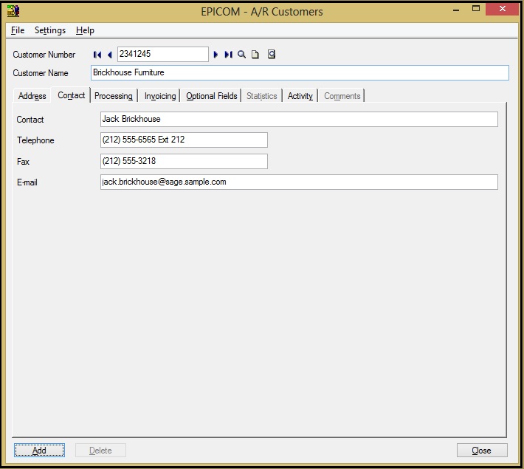Click the "Customer Number" label
Viewport: 524px width, 469px height.
tap(44, 55)
